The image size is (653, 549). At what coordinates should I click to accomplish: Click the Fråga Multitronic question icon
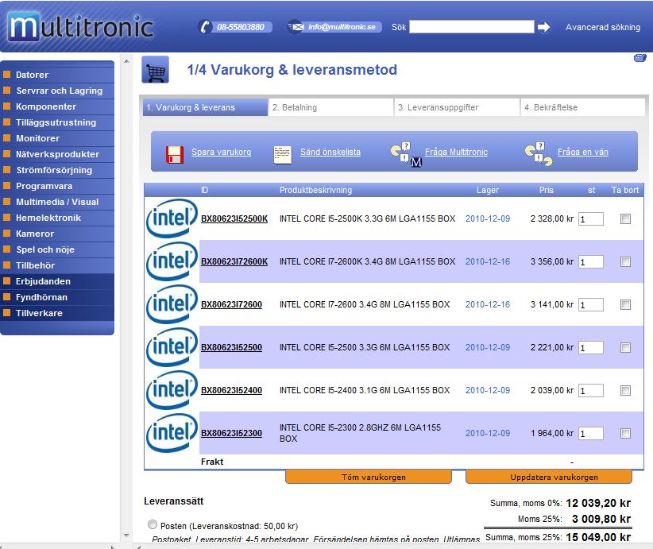pyautogui.click(x=407, y=154)
